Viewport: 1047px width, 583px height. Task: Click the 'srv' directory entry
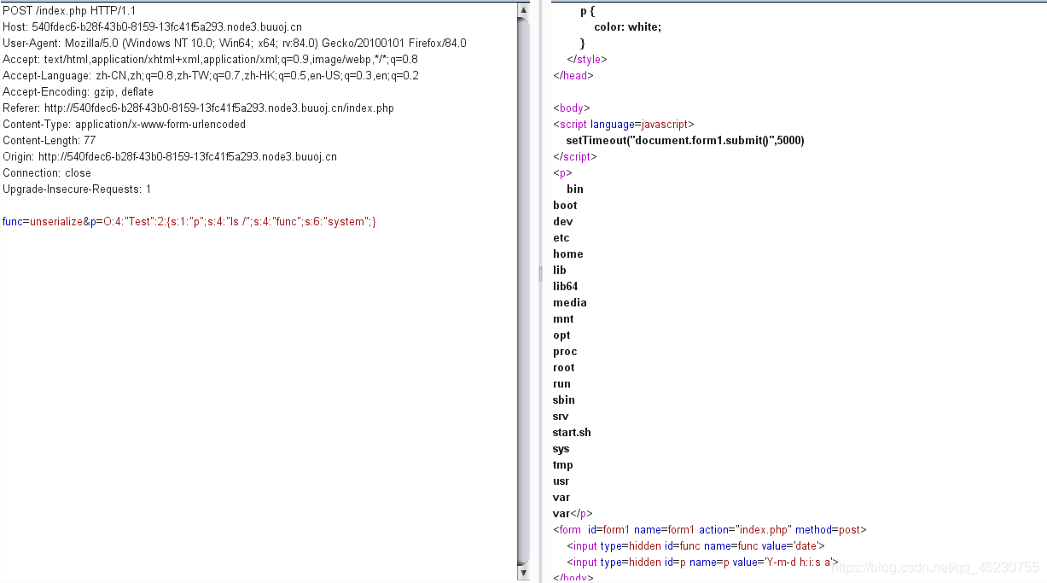pos(561,416)
